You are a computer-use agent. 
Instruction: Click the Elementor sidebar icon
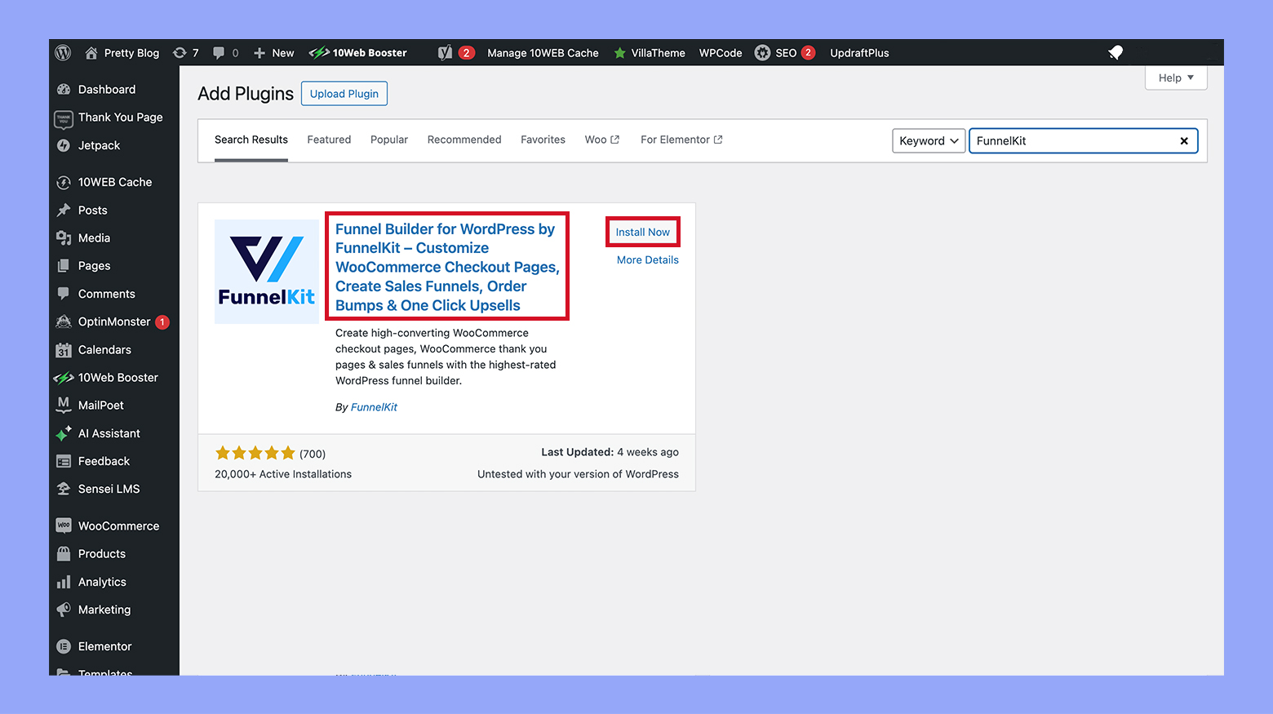pos(64,645)
